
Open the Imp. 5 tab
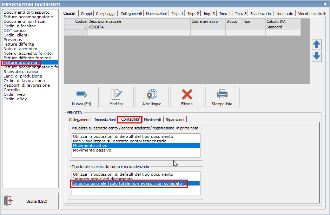click(x=240, y=14)
